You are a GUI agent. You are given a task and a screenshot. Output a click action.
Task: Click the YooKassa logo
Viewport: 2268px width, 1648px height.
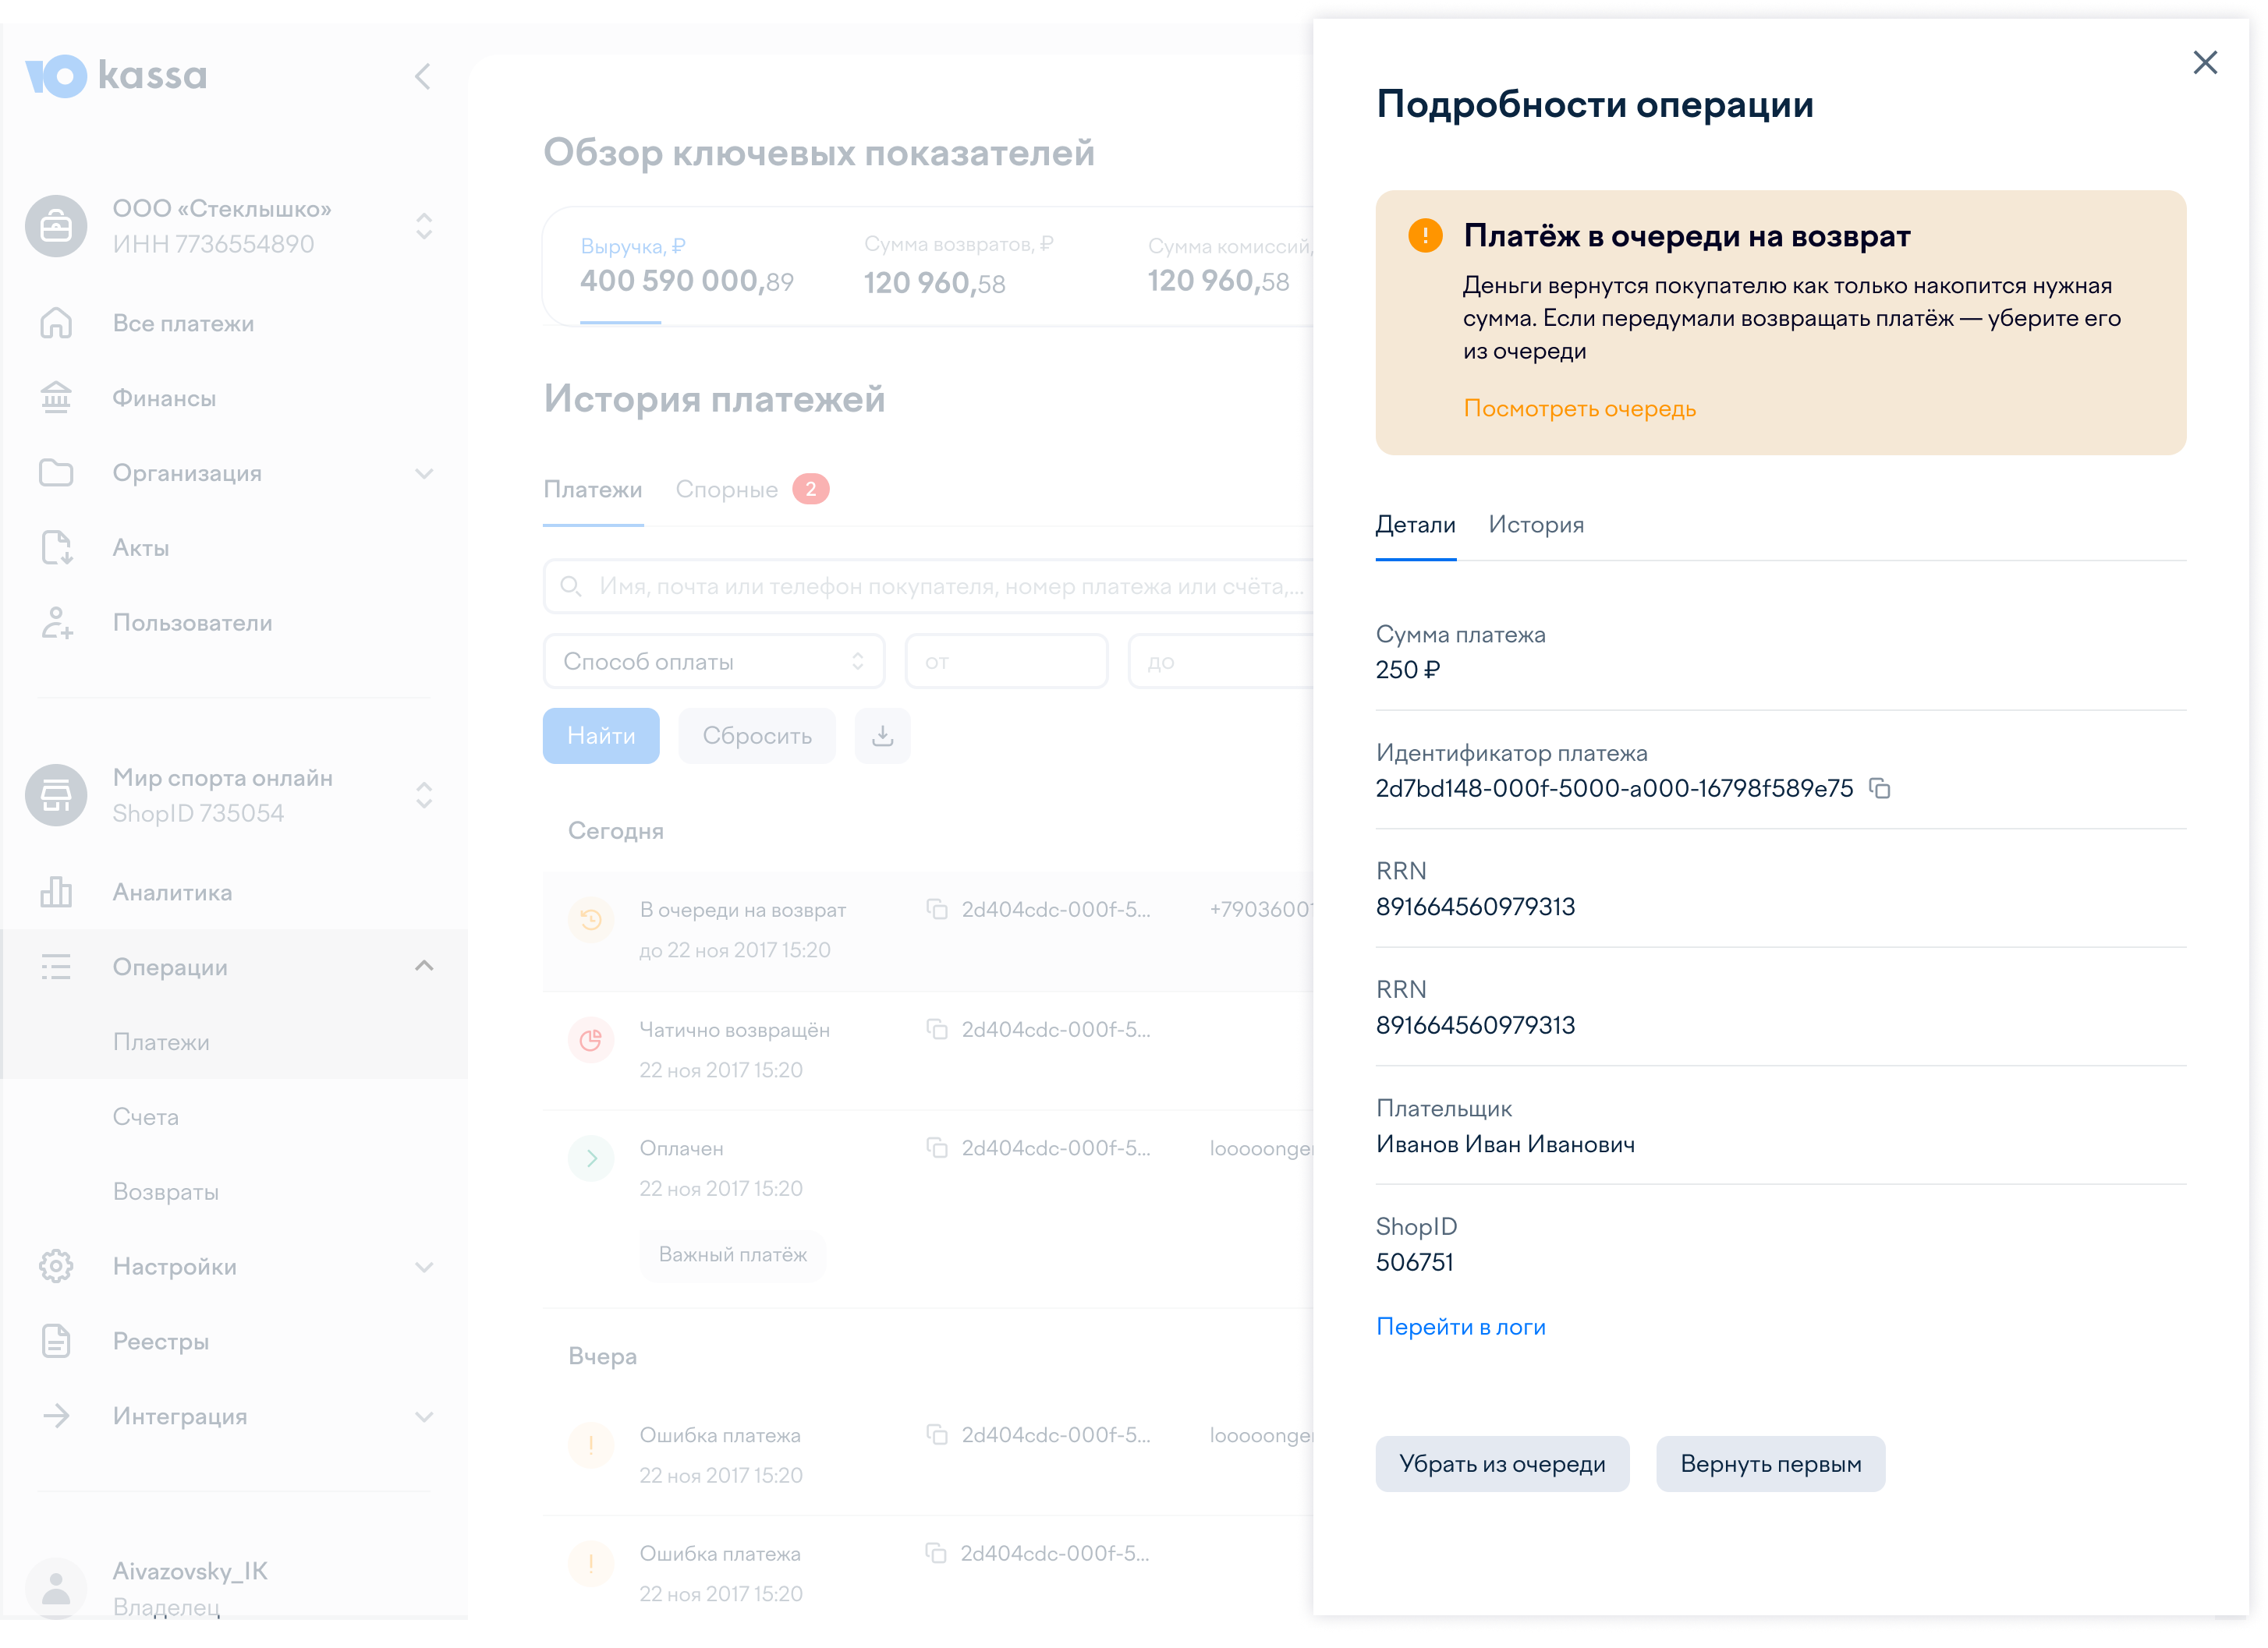click(116, 76)
